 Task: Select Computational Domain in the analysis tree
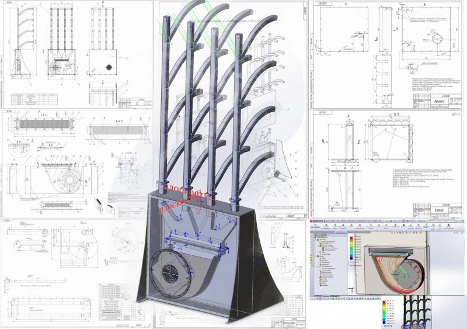[x=326, y=241]
